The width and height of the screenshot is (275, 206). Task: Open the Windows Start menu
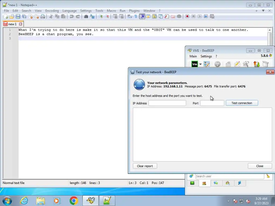[x=7, y=201]
